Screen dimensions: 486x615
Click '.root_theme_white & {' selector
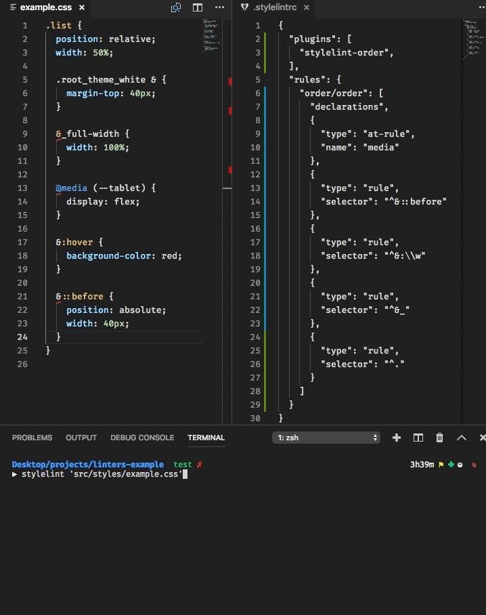click(111, 80)
